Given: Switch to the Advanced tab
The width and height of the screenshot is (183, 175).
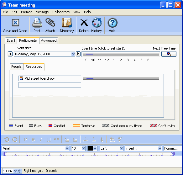Looking at the screenshot, I should click(x=49, y=40).
